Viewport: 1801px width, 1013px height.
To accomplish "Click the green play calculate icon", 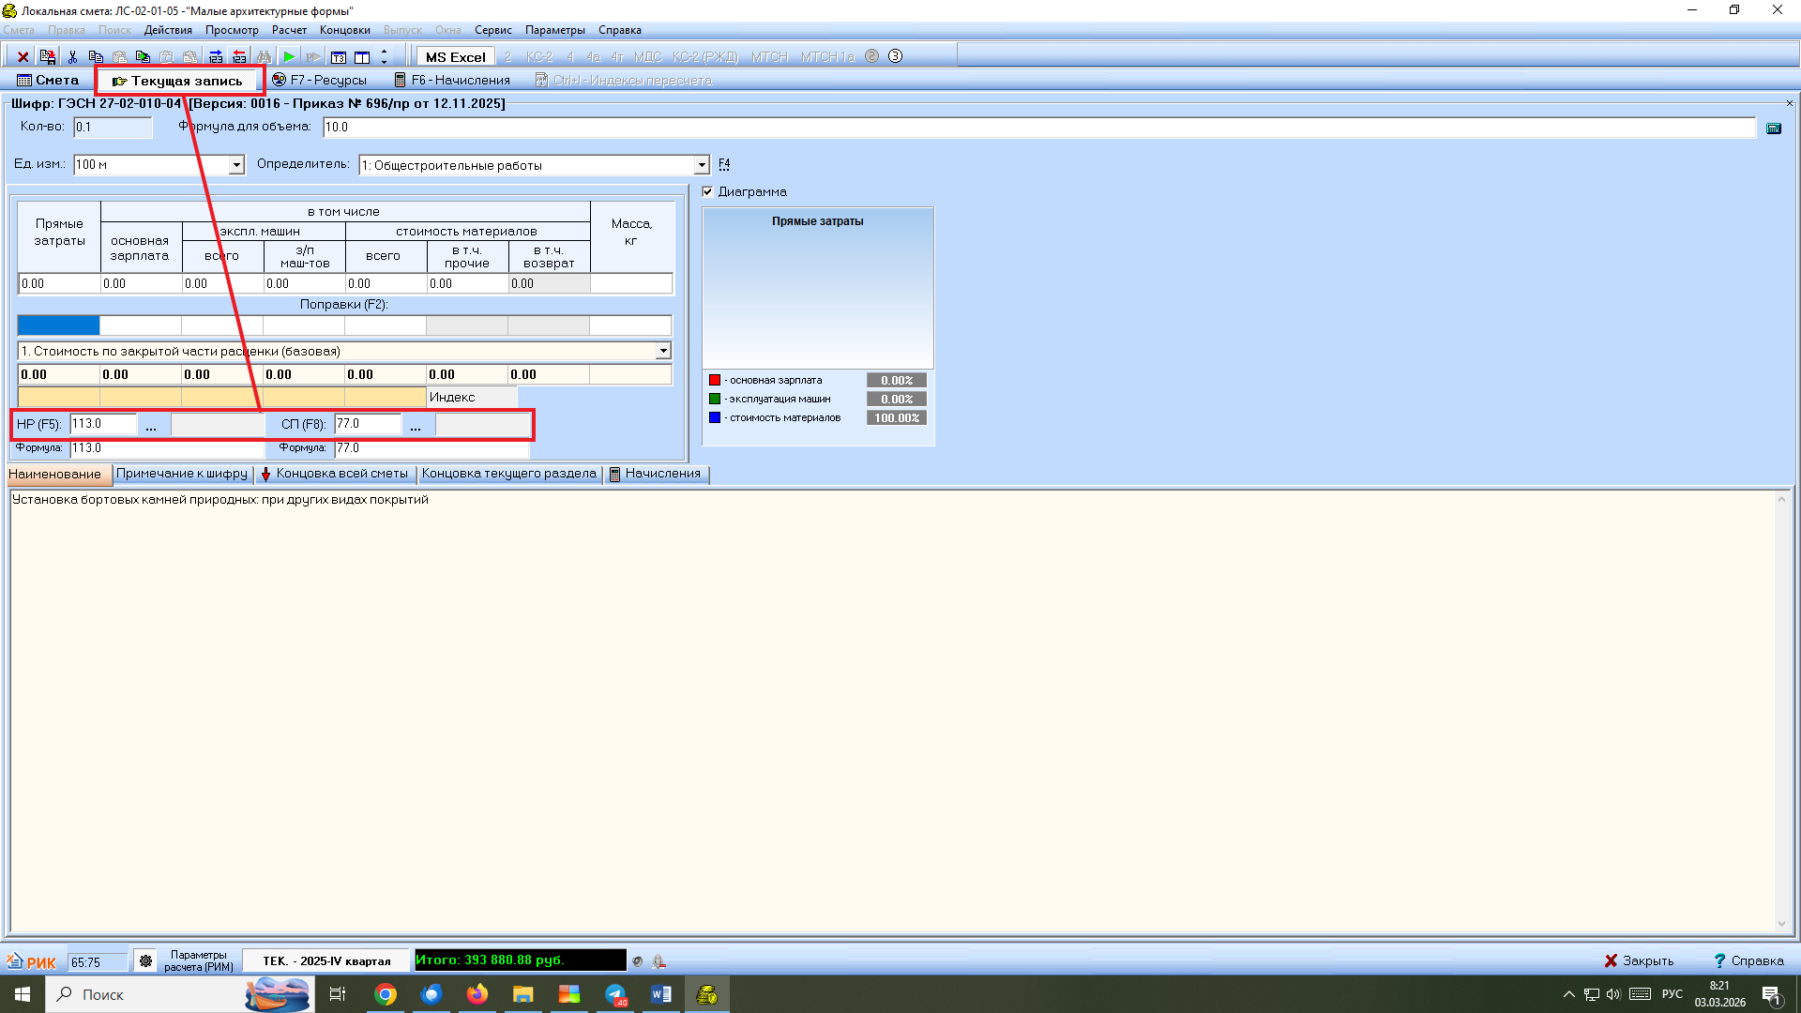I will 289,57.
